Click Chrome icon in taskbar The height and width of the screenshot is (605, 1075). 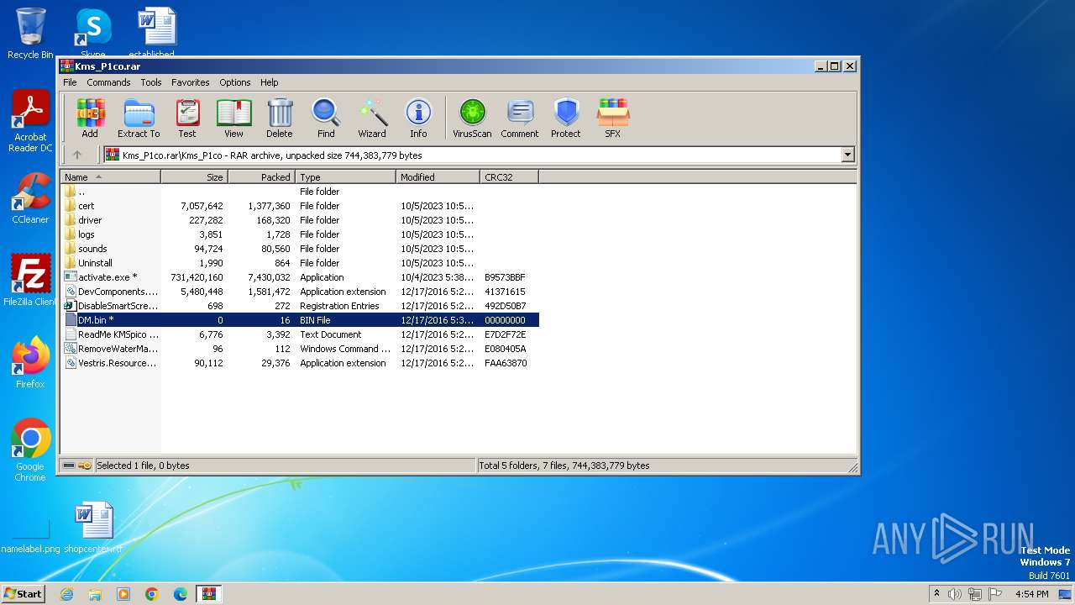pos(152,594)
